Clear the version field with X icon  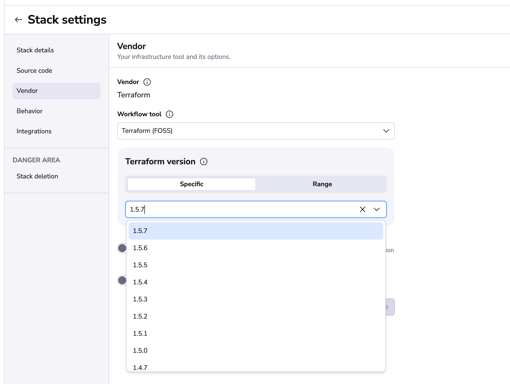362,209
